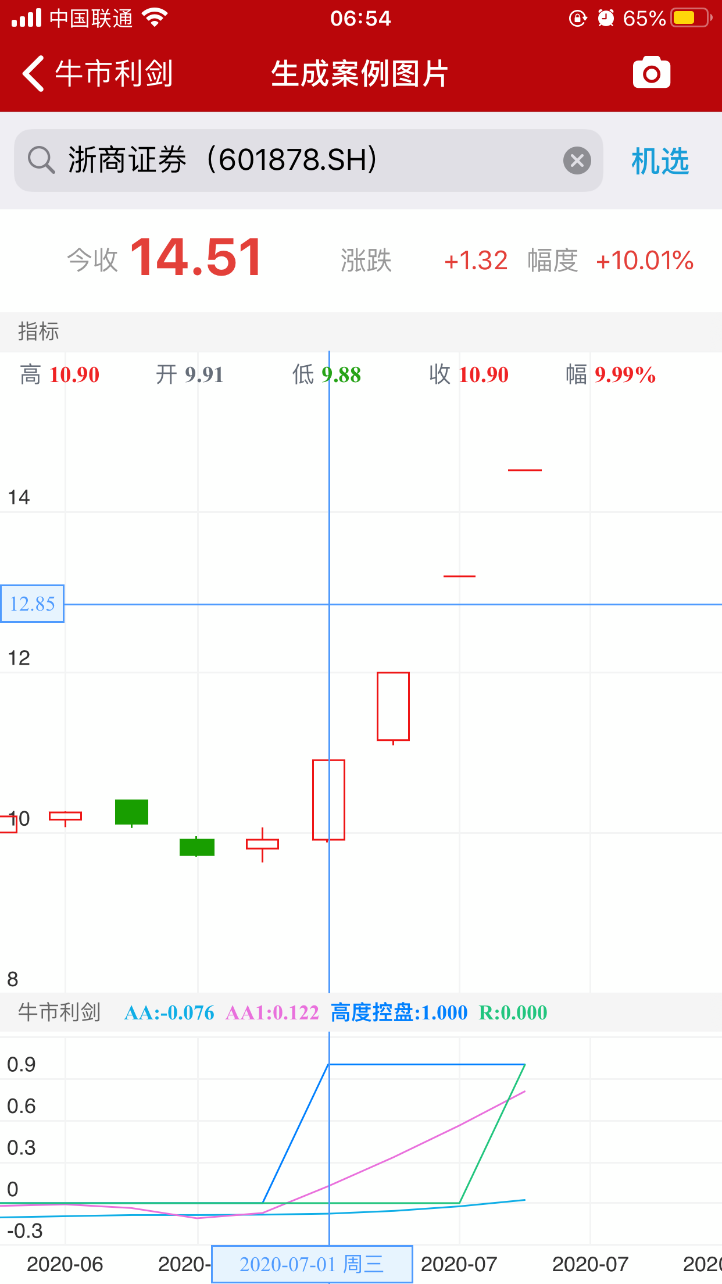Image resolution: width=722 pixels, height=1284 pixels.
Task: Tap the R:0.000 indicator readout
Action: coord(513,1012)
